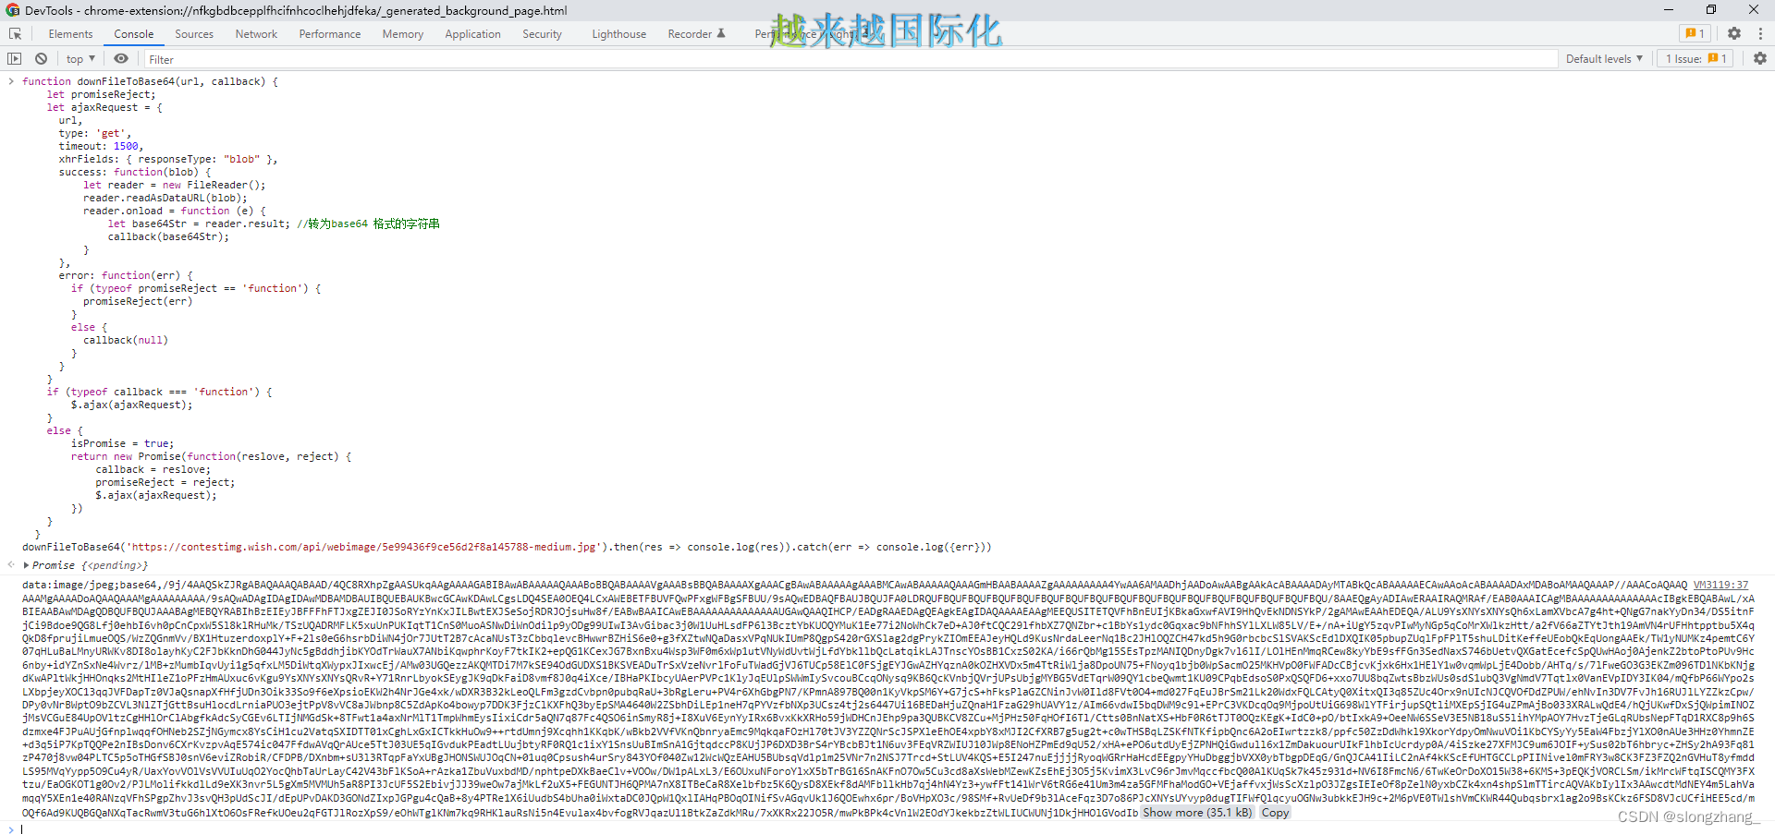Create a live expression with eye icon
The width and height of the screenshot is (1775, 834).
[121, 58]
